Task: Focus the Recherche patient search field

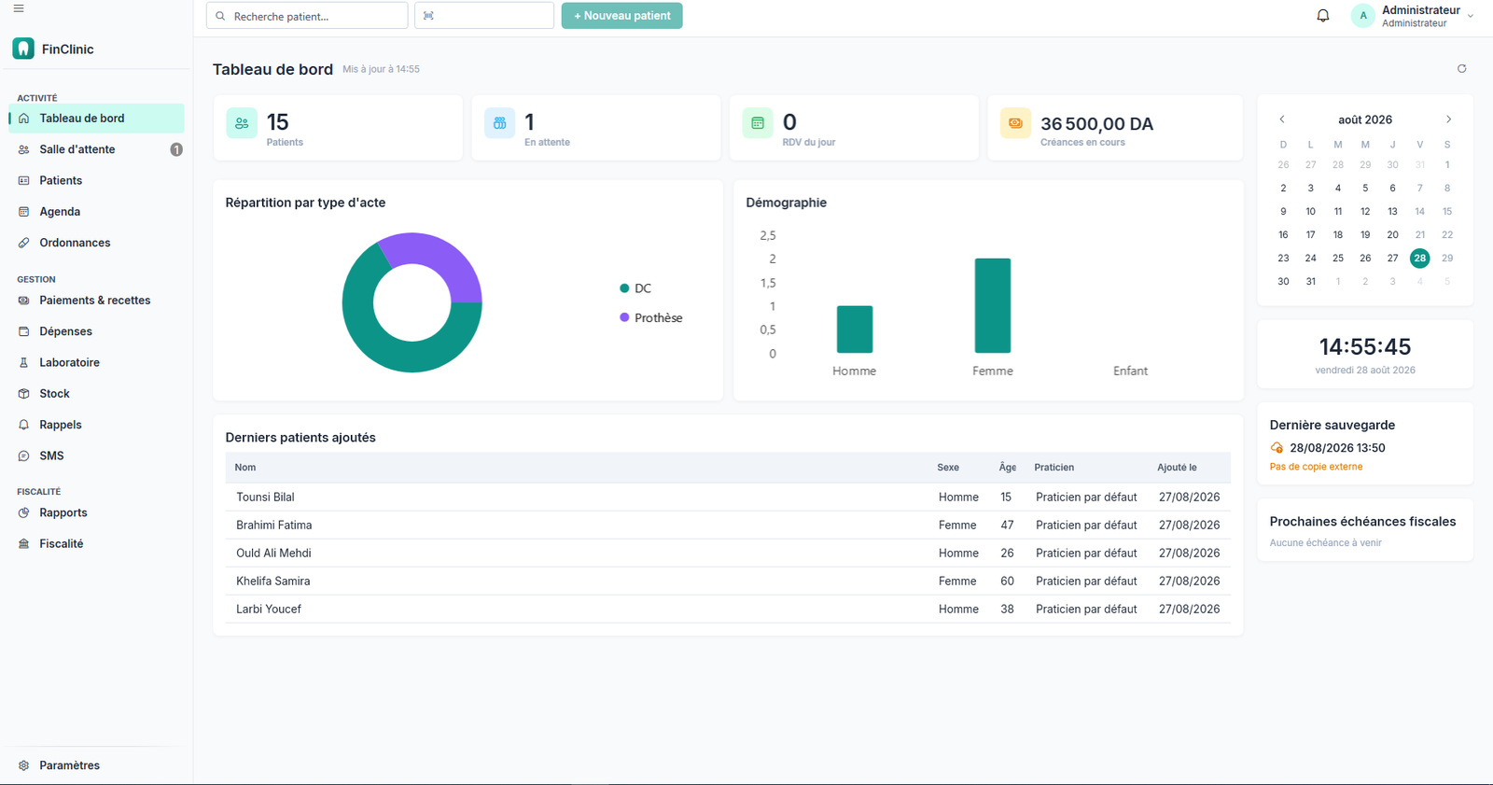Action: (307, 16)
